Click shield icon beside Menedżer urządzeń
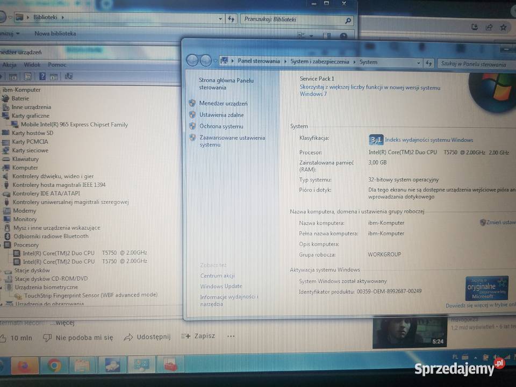 coord(192,103)
